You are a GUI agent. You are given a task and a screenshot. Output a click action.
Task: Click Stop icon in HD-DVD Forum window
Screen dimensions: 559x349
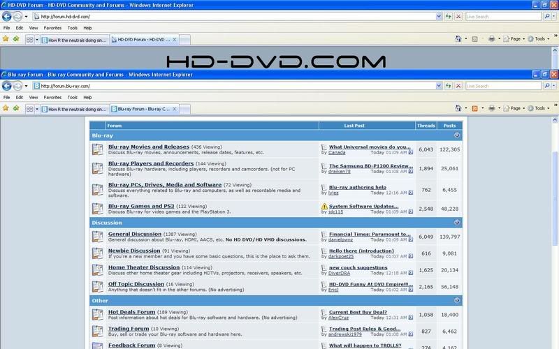[458, 16]
